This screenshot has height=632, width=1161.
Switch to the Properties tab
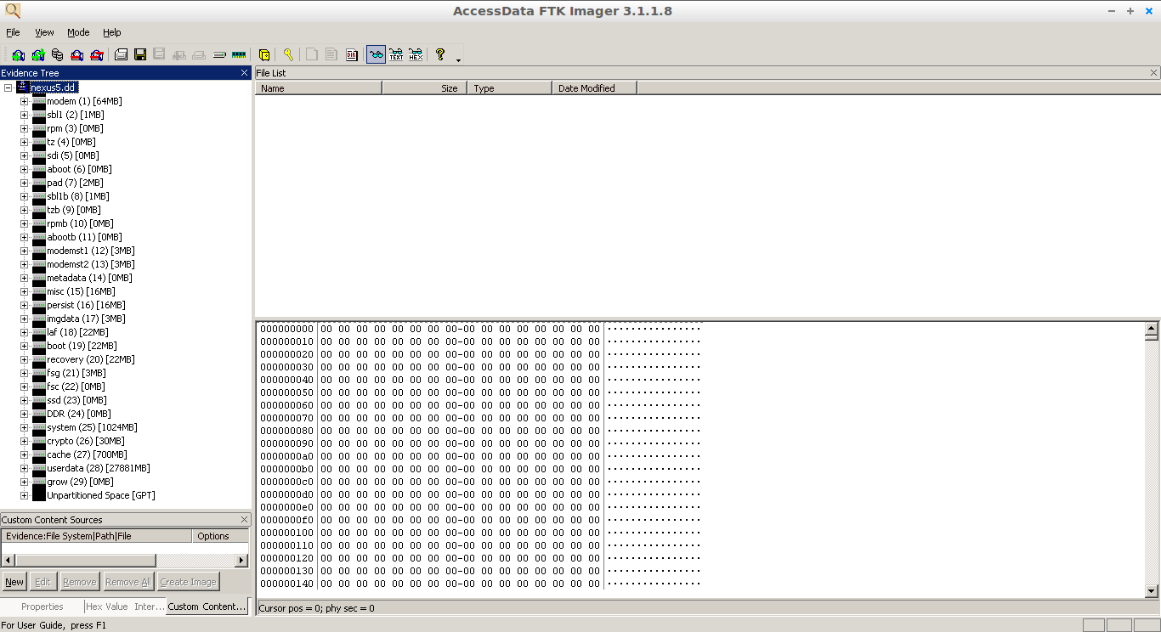click(x=42, y=607)
